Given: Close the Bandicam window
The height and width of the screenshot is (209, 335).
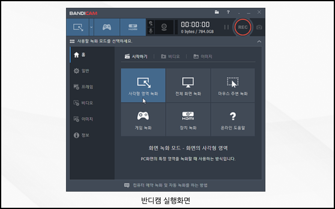Looking at the screenshot, I should coord(259,12).
